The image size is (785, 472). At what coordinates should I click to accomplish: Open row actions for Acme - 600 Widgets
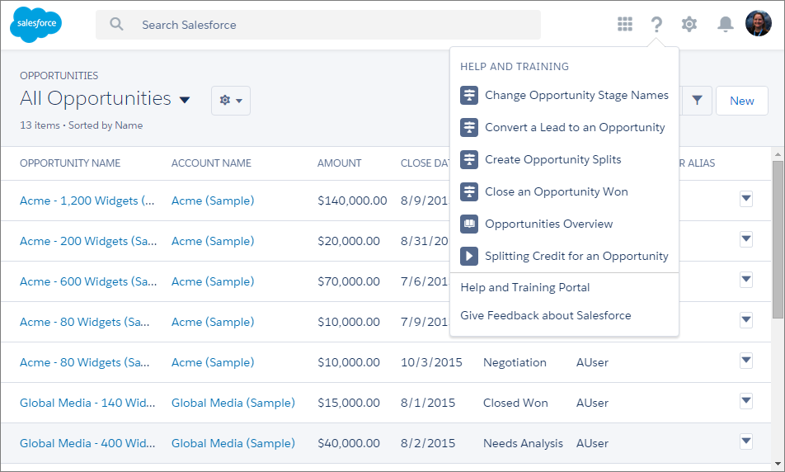[x=746, y=280]
